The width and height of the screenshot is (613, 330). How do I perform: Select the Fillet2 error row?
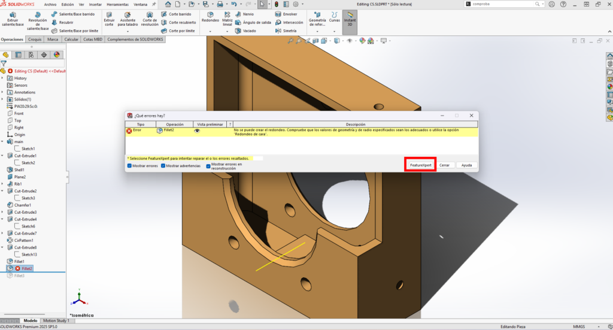[302, 132]
